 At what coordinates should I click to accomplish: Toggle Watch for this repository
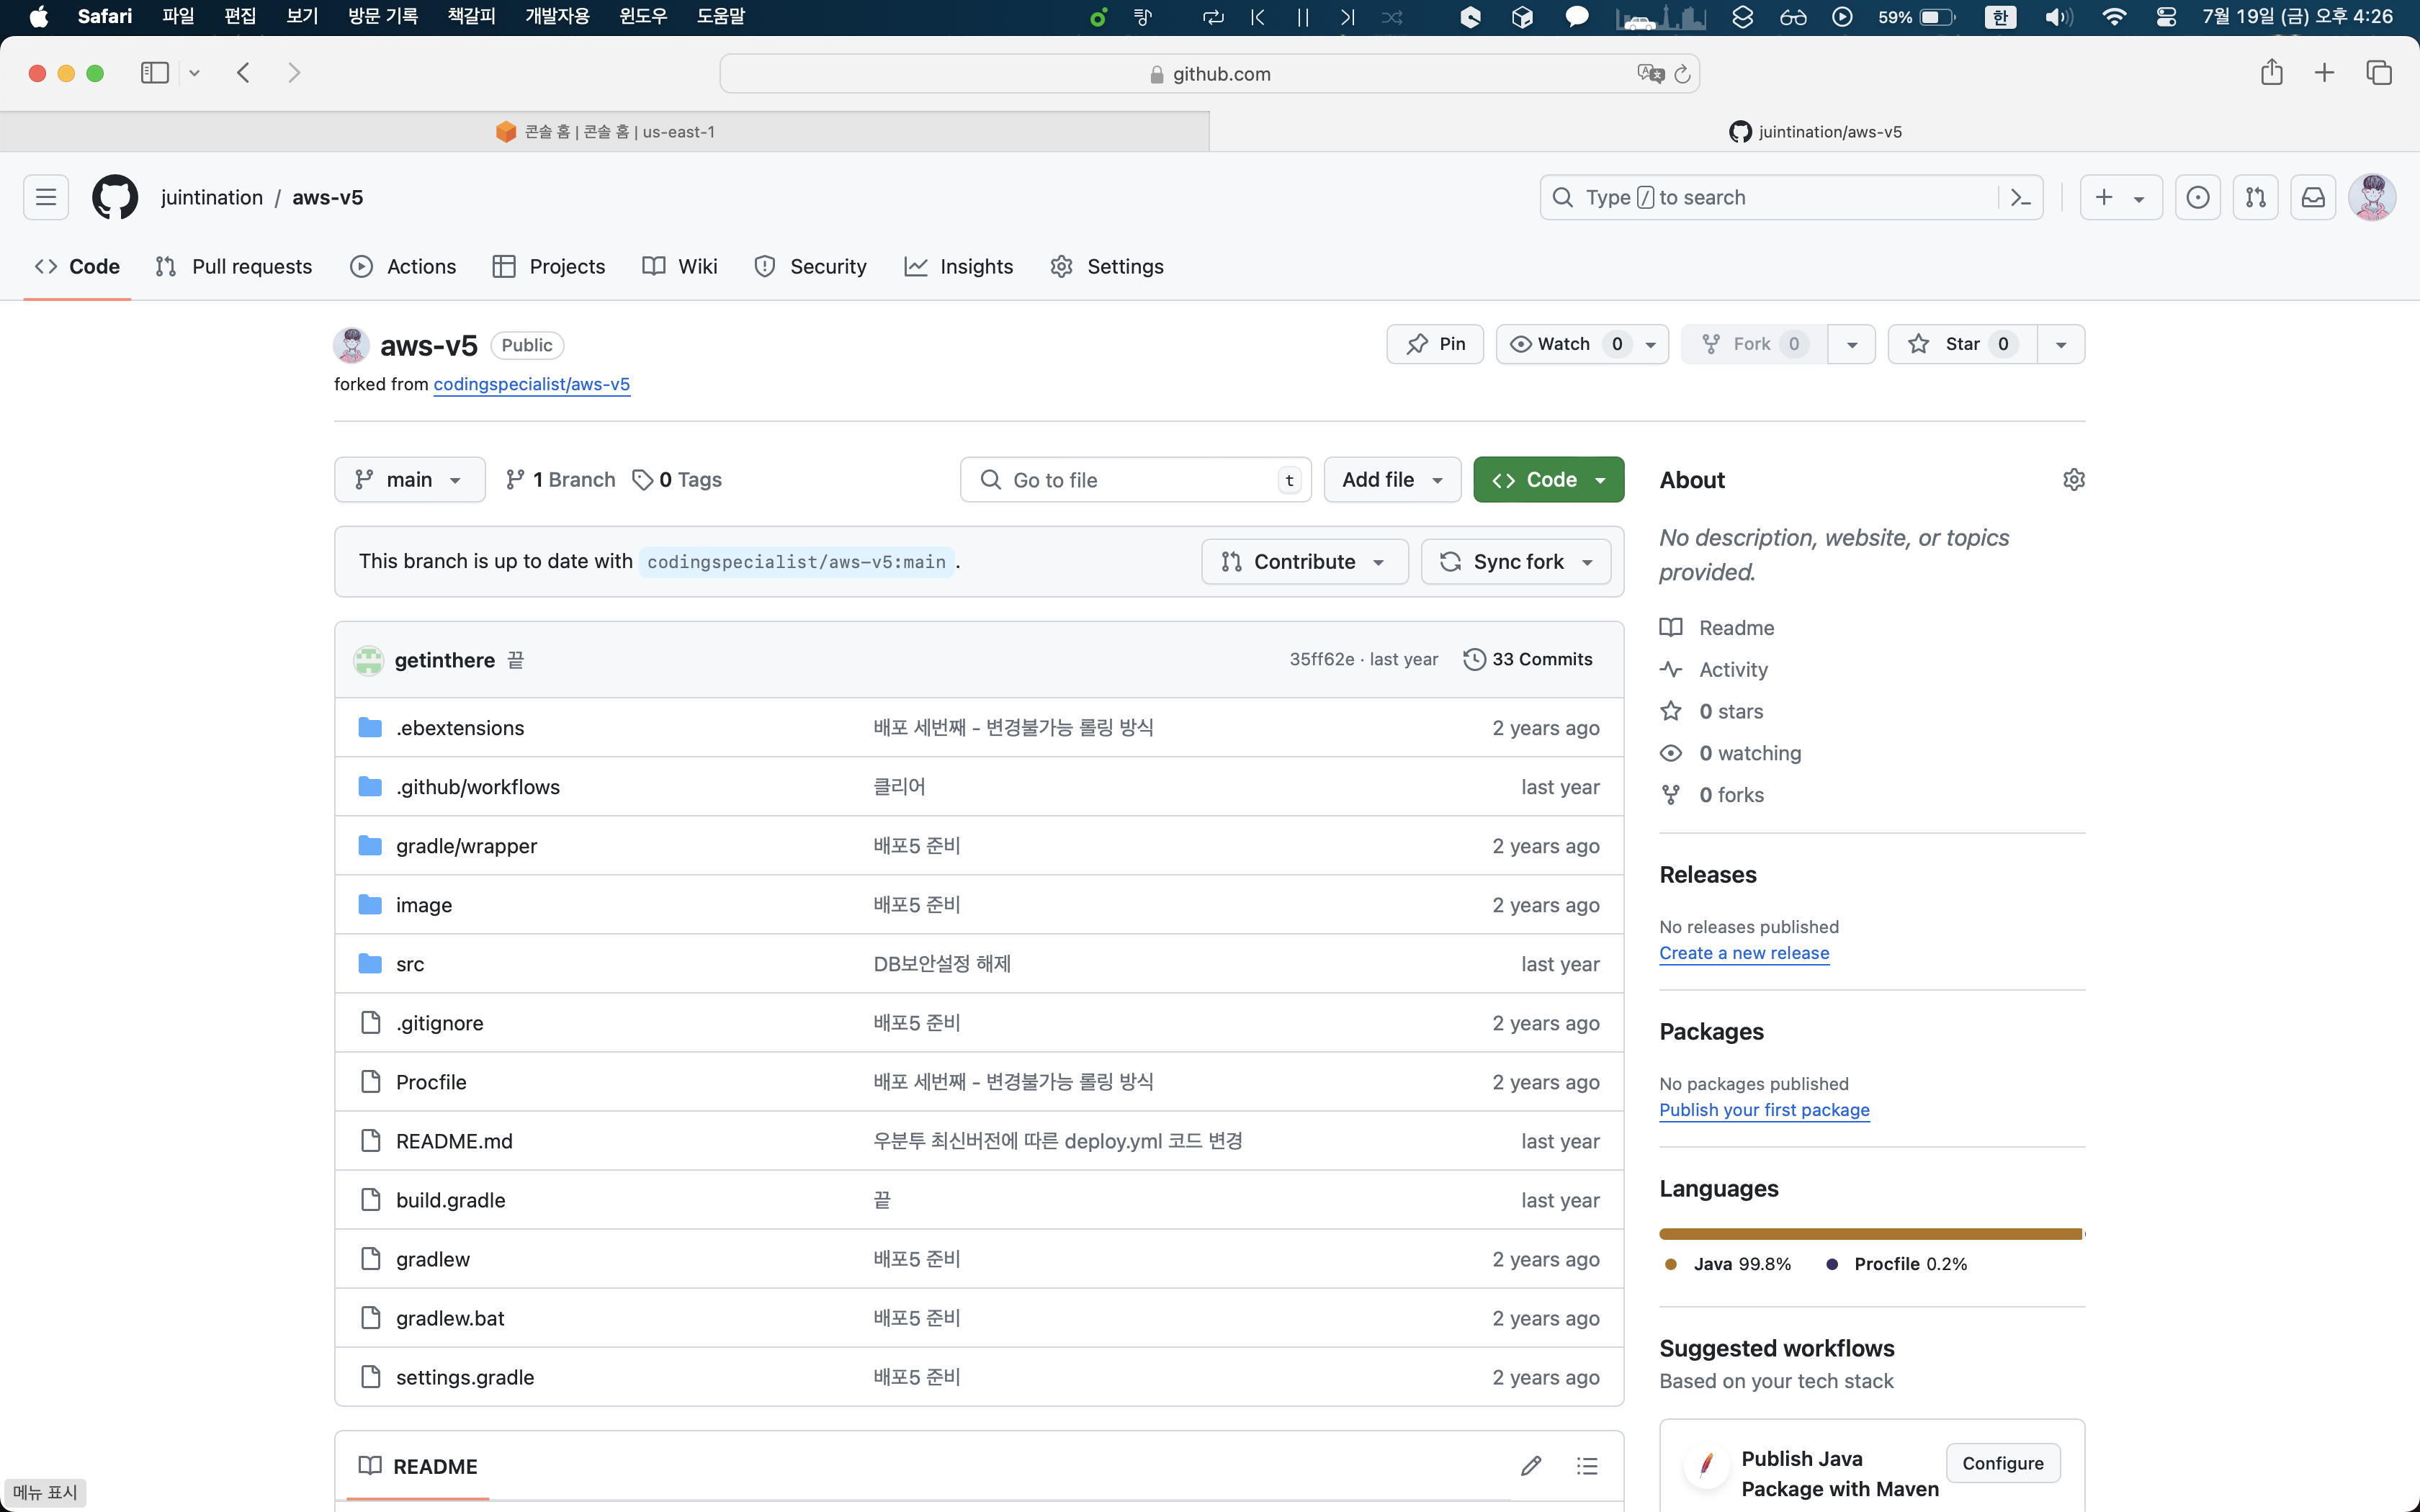1563,344
